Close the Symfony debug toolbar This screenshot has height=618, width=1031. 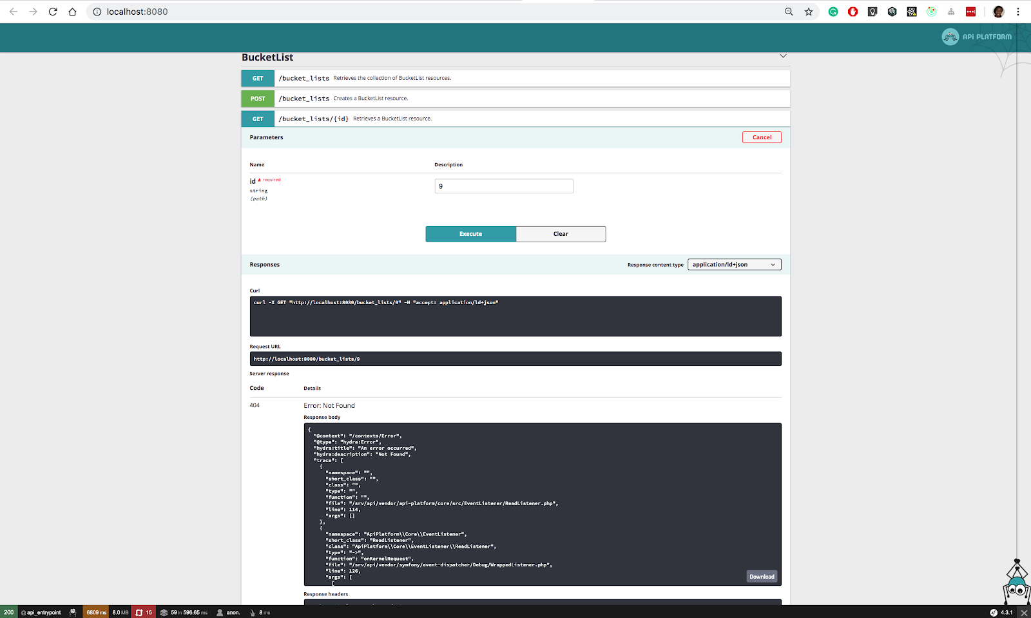pyautogui.click(x=1024, y=612)
